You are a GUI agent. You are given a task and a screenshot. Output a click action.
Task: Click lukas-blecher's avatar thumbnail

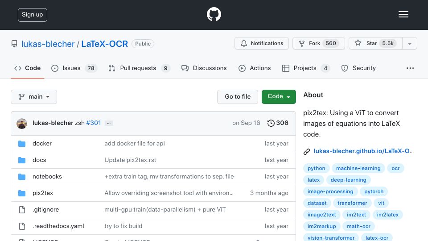pyautogui.click(x=22, y=124)
